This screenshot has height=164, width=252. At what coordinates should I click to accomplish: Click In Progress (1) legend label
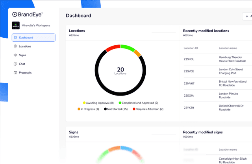click(x=90, y=109)
